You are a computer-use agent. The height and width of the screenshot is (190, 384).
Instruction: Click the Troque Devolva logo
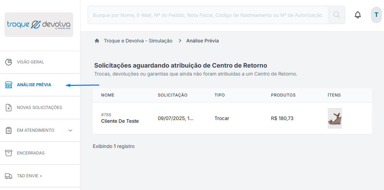(39, 25)
